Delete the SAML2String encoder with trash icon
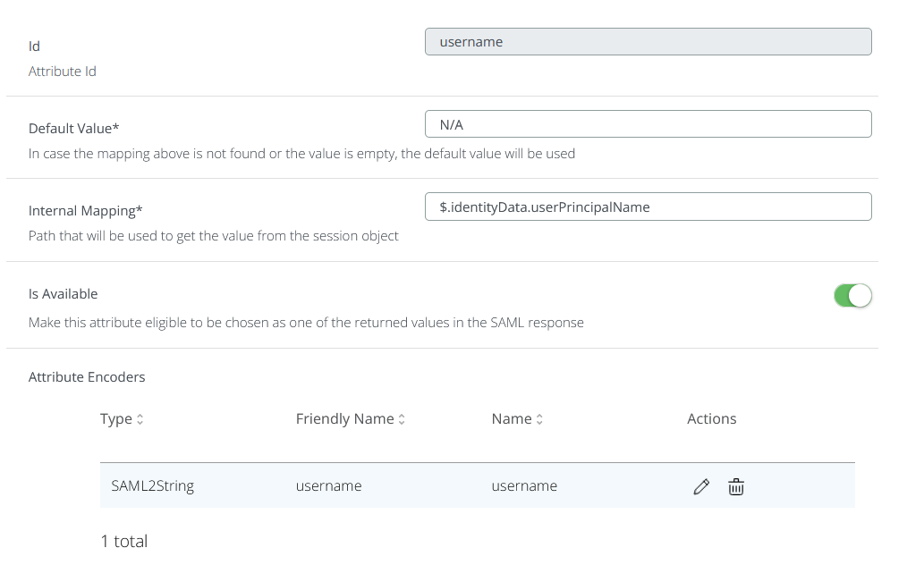Viewport: 907px width, 565px height. pyautogui.click(x=735, y=486)
